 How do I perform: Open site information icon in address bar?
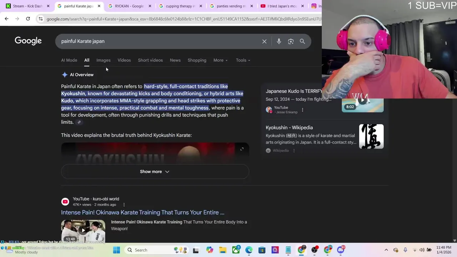click(x=40, y=19)
